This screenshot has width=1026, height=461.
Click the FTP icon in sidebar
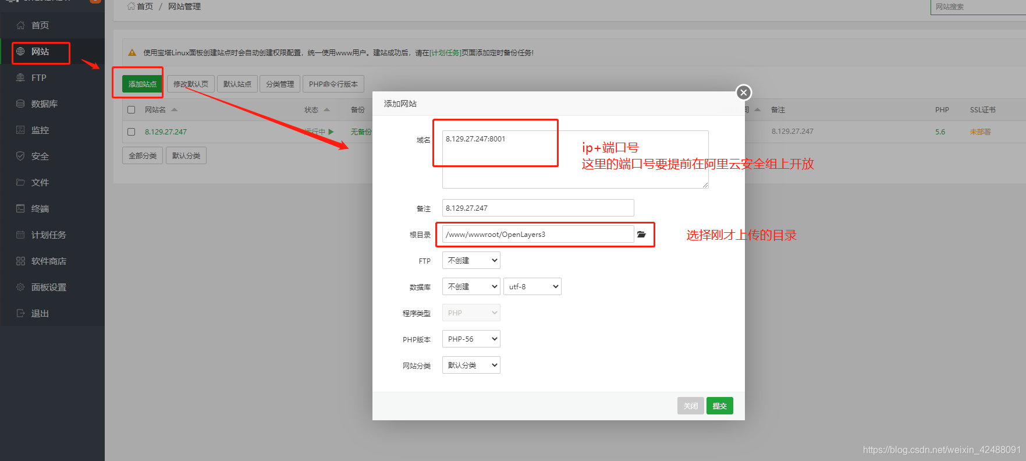(20, 77)
